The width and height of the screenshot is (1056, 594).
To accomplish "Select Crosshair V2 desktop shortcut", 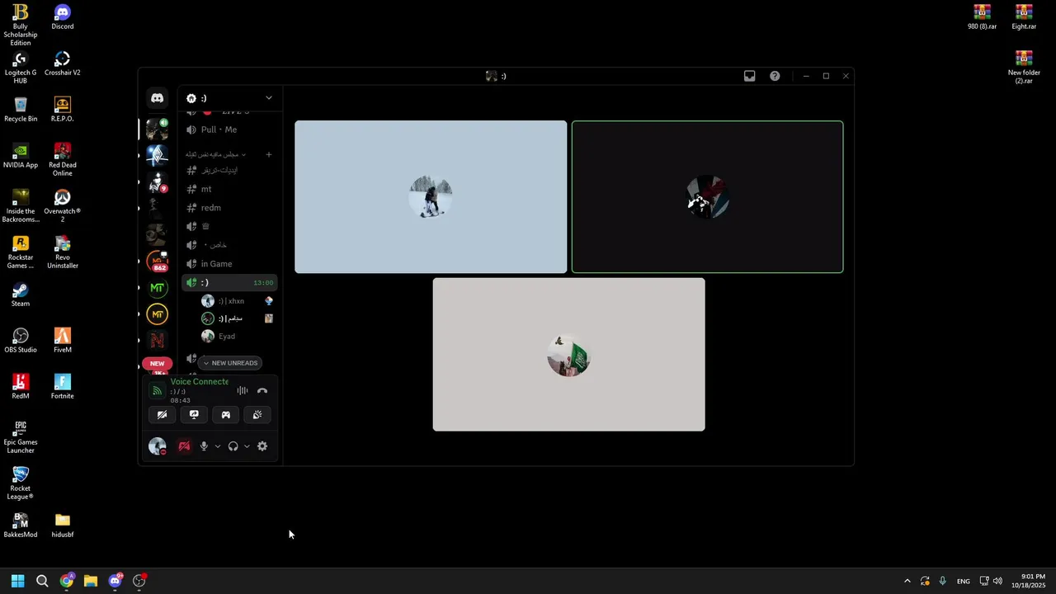I will 63,64.
